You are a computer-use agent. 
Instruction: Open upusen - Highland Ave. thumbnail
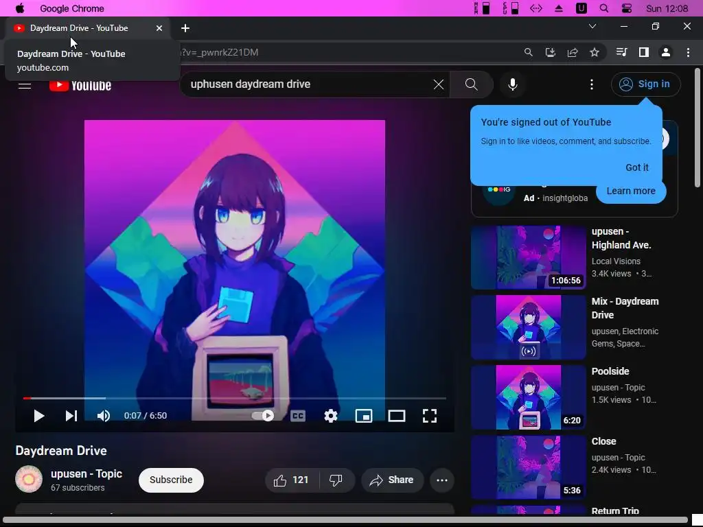[529, 257]
